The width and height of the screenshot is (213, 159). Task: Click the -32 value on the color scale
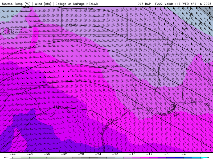click(64, 154)
